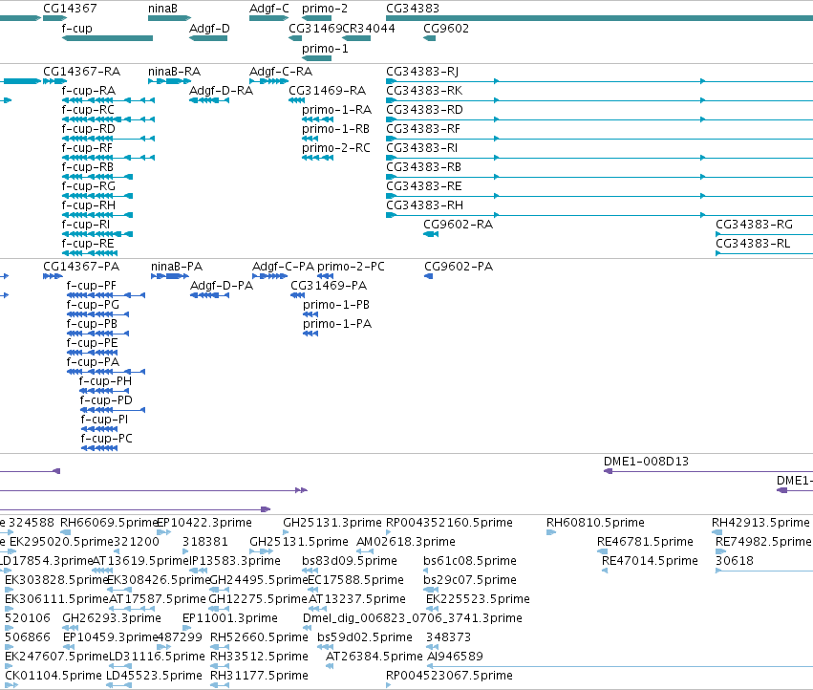Click EST AT26384.5prime
Screen dimensions: 813x690
[374, 657]
